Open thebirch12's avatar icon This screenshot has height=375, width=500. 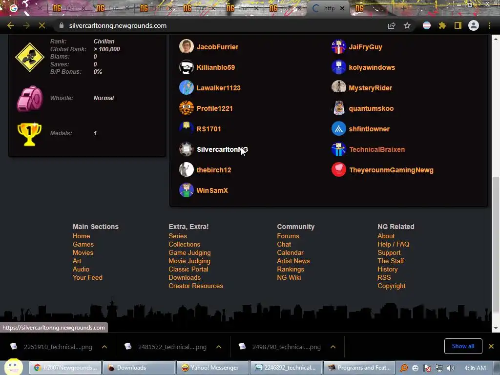(186, 169)
